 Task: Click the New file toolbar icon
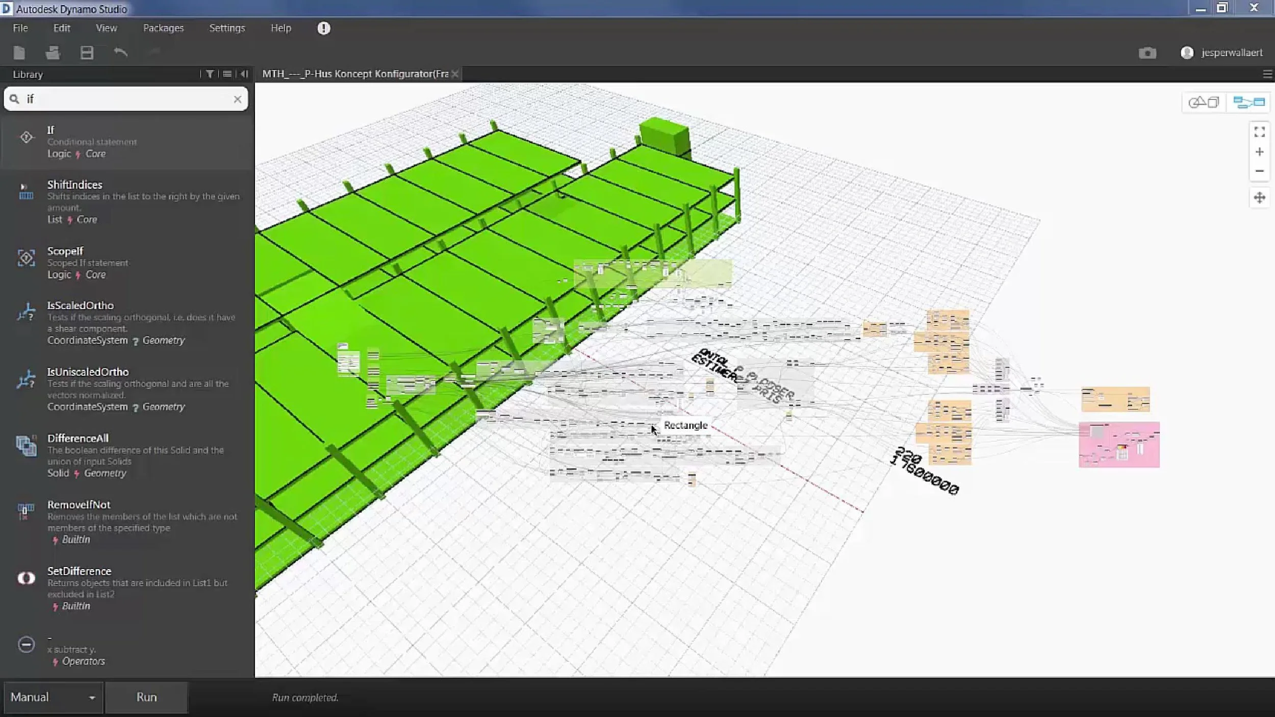click(x=19, y=53)
